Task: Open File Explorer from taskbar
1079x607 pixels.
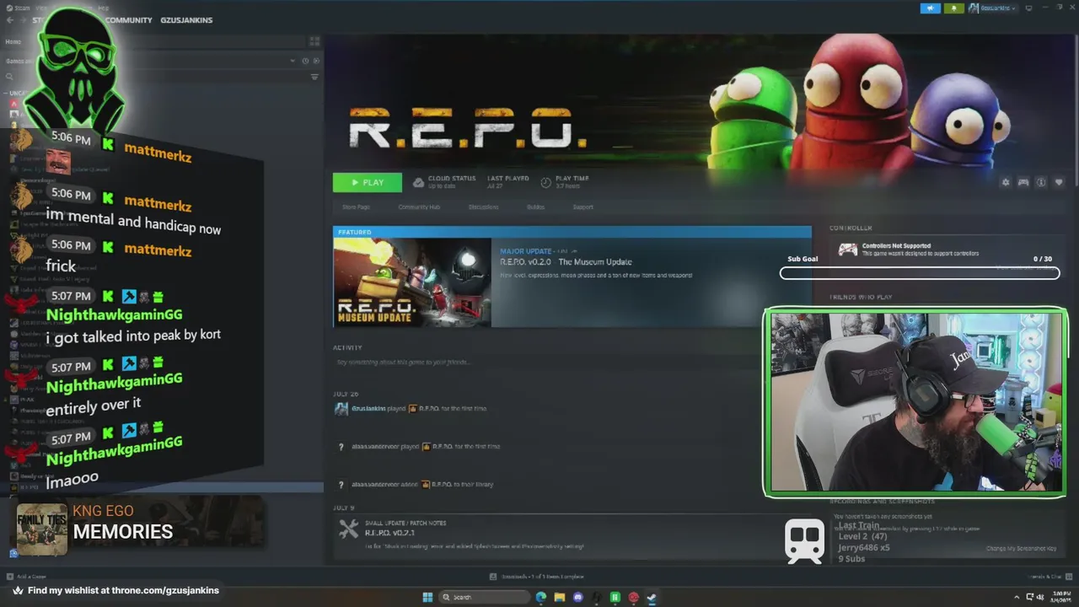Action: (560, 597)
